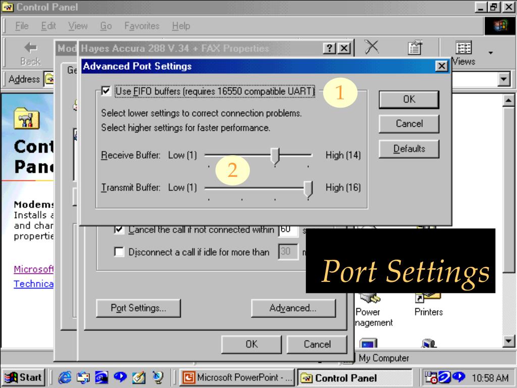
Task: Click the 10:58 AM taskbar clock
Action: click(x=490, y=378)
